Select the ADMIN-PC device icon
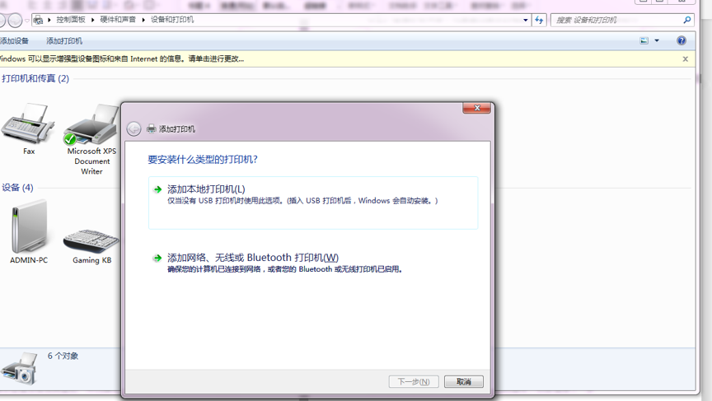The image size is (712, 401). [29, 227]
